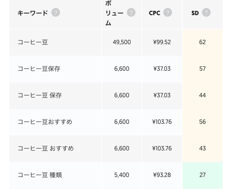Select the 49,500 volume cell
The width and height of the screenshot is (232, 189).
pyautogui.click(x=122, y=42)
